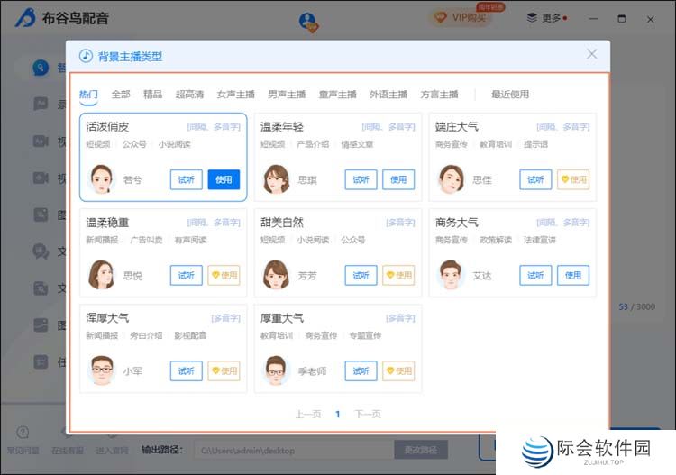Click the 芳芳 voice avatar

[277, 275]
